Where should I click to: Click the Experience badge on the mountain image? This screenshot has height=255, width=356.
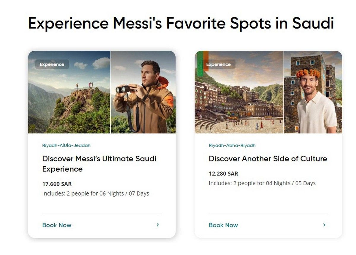[x=52, y=64]
